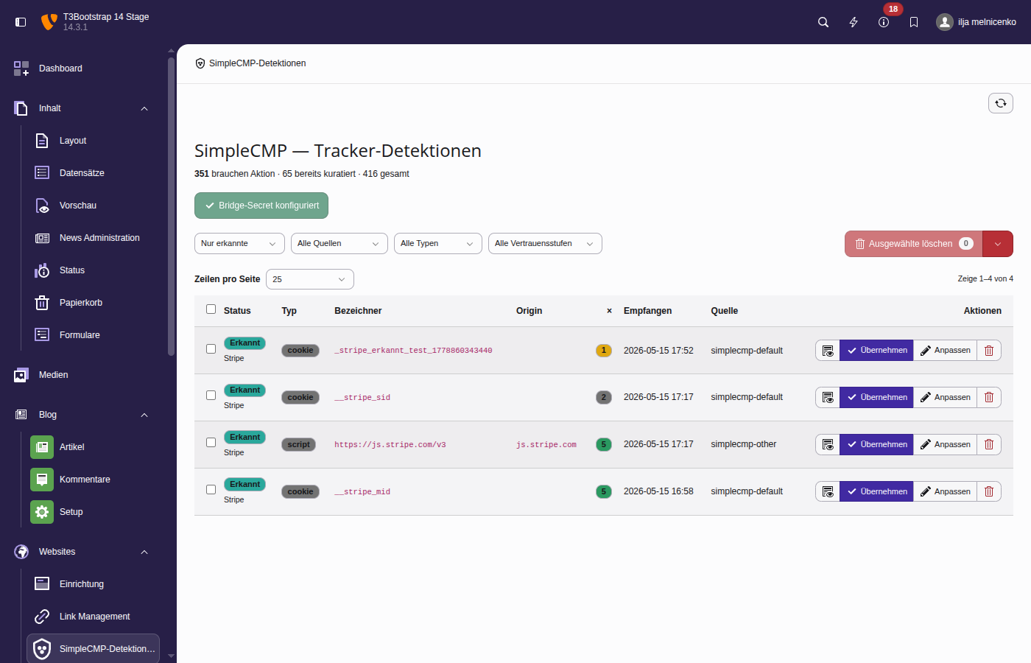1031x663 pixels.
Task: Click the js.stripe.com origin cell
Action: 546,445
